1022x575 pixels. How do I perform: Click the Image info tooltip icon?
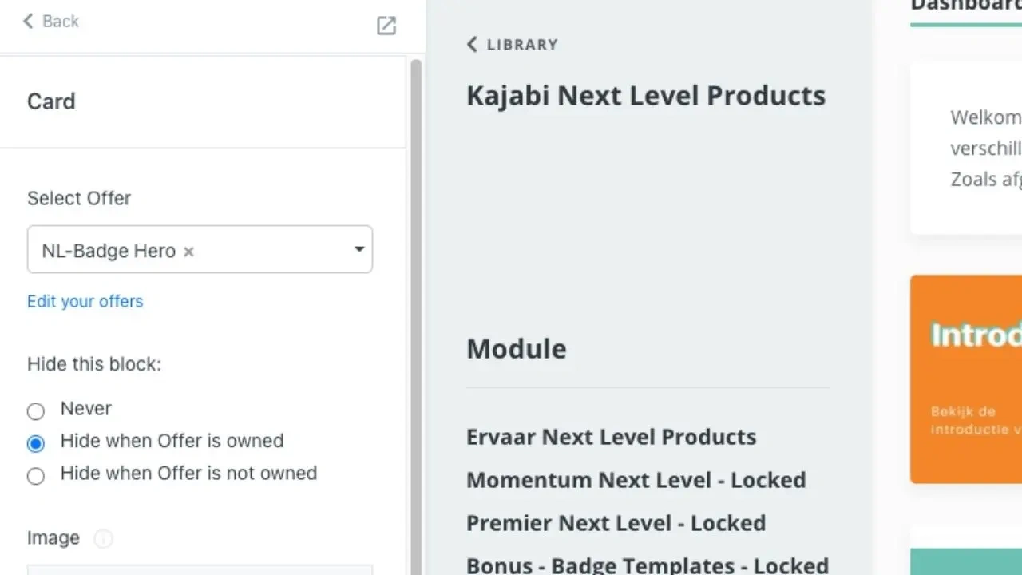[103, 539]
